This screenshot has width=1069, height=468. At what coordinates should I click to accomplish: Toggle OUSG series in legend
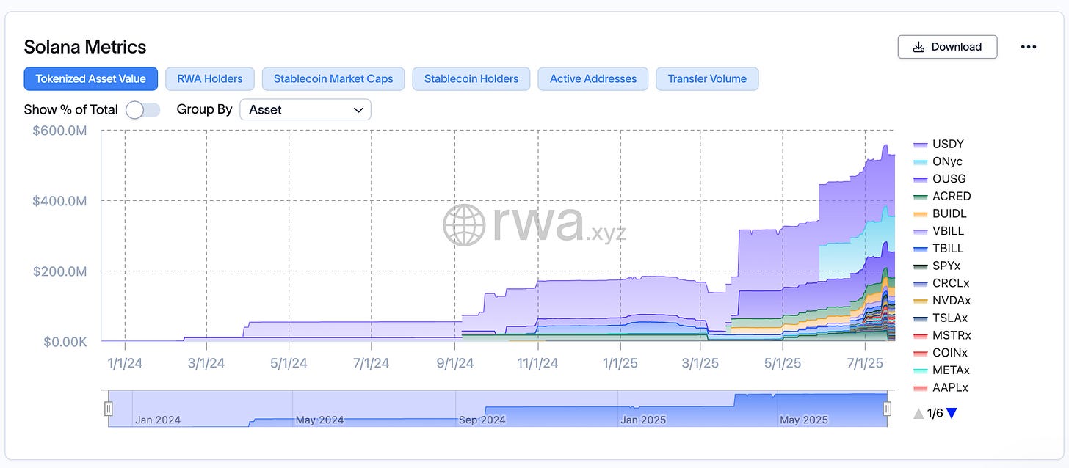940,178
